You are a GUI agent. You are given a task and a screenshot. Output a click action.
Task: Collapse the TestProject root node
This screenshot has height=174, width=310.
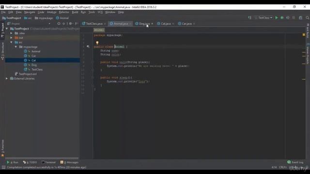click(x=7, y=29)
